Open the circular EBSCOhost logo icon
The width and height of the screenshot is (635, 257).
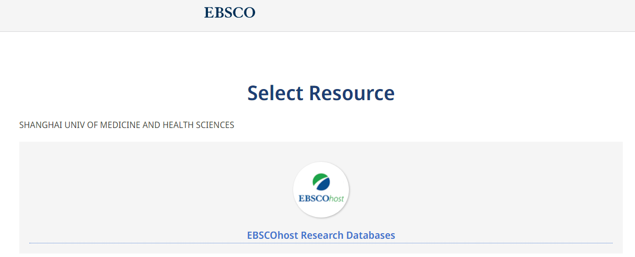(x=321, y=190)
